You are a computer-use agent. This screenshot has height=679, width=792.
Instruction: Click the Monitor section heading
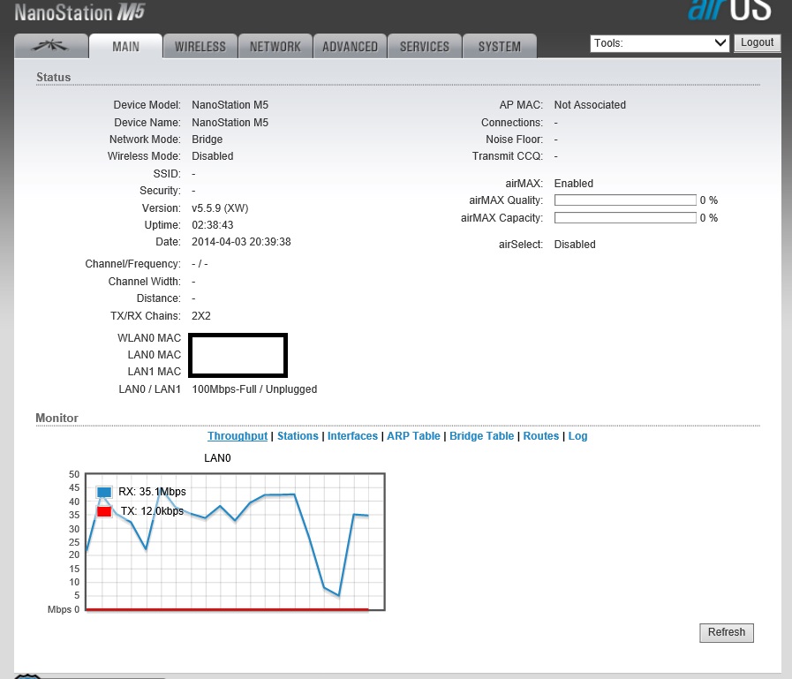[x=57, y=419]
